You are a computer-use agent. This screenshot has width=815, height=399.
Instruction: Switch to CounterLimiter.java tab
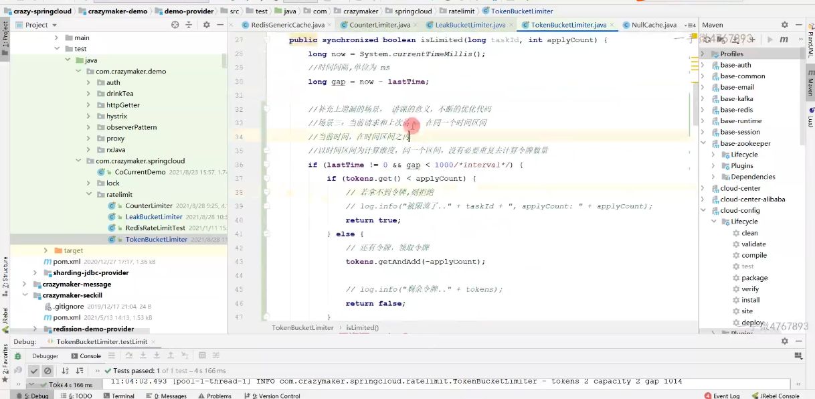click(x=379, y=25)
